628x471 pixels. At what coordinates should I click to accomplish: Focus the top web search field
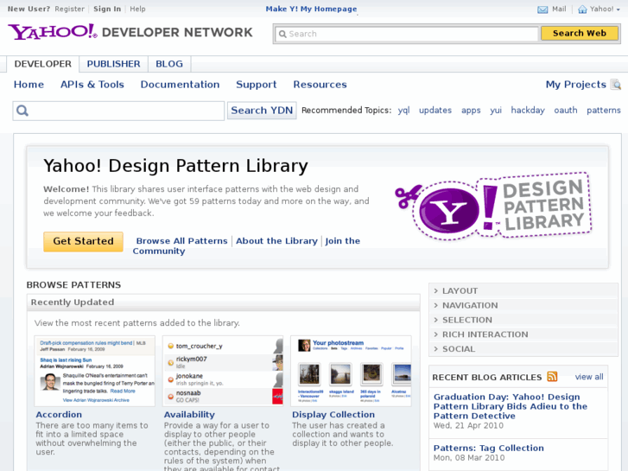406,34
